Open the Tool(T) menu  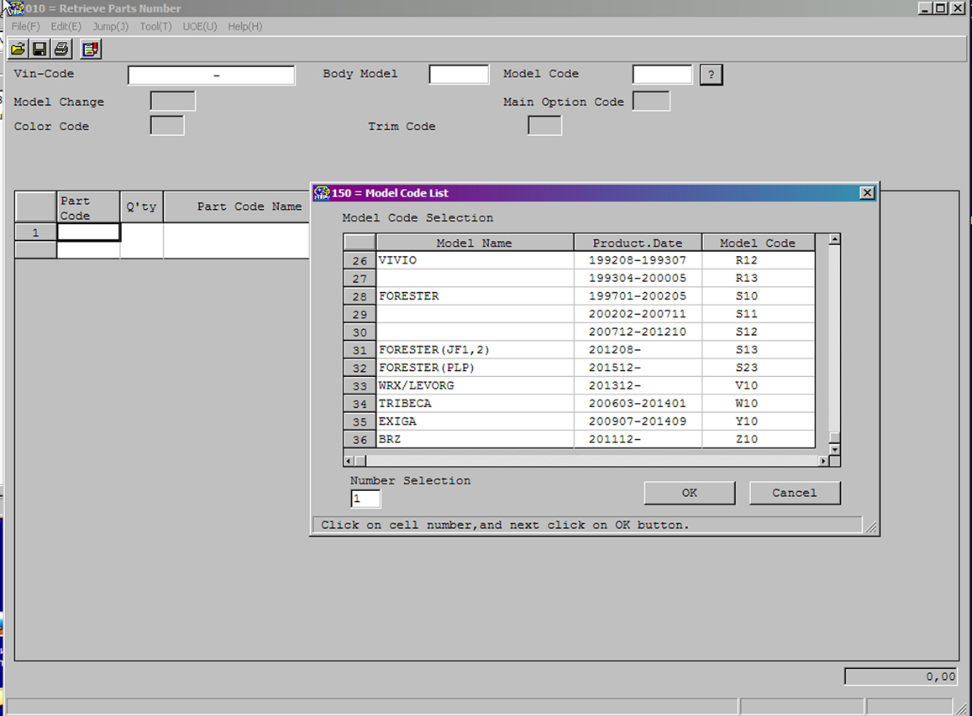(155, 27)
